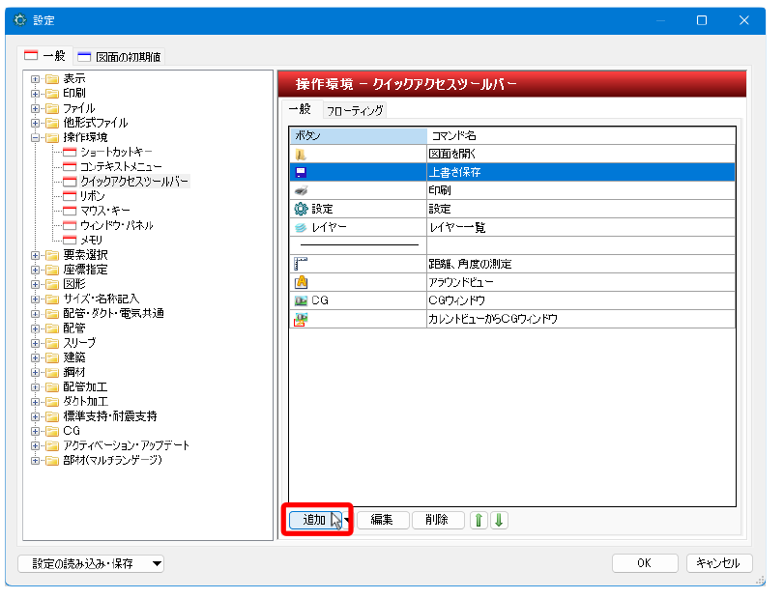Screen dimensions: 784x599
Task: Collapse the 操作環境 tree node
Action: pos(35,137)
